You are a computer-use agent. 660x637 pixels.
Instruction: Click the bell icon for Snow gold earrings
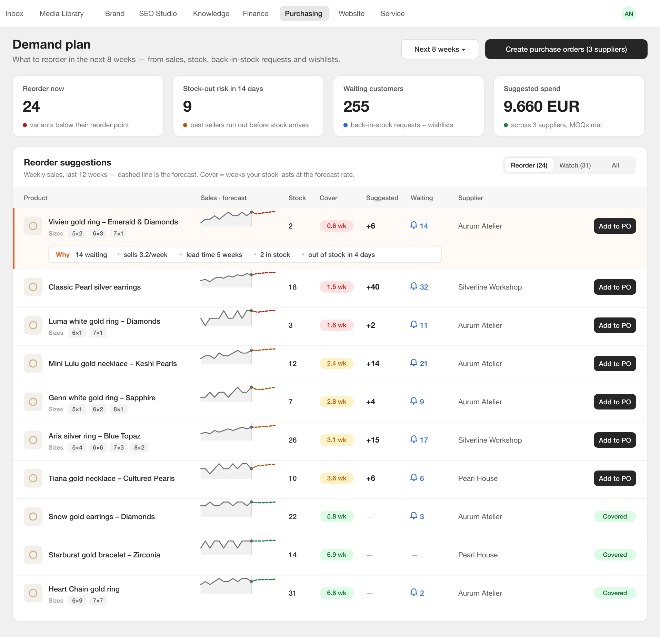(413, 516)
